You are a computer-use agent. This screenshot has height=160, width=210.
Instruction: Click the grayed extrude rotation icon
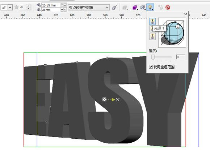(125, 8)
